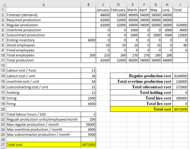Screen dimensions: 190x149
Task: Click labour cost per unit value 26
Action: pos(88,76)
